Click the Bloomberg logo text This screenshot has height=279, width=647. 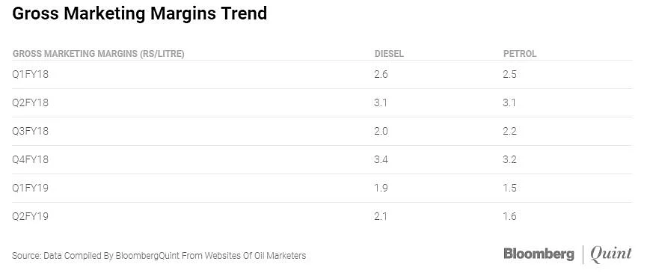(539, 254)
